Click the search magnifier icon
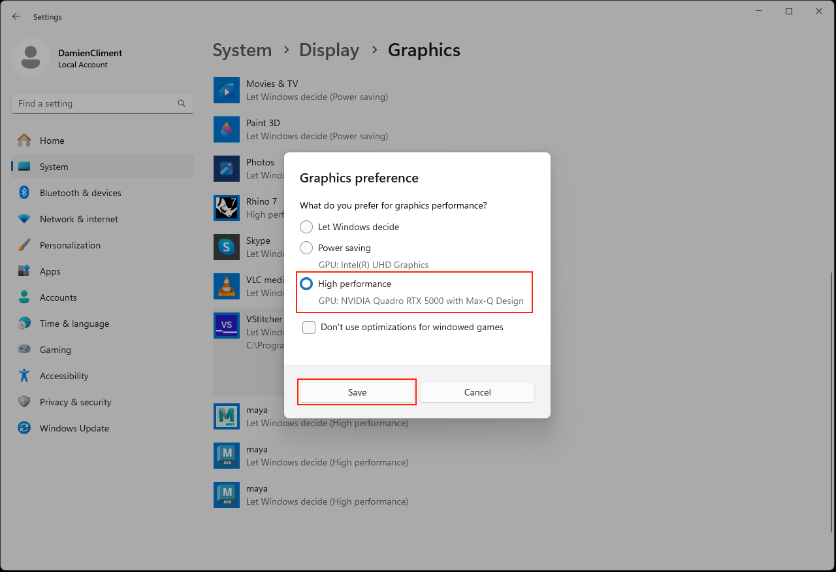This screenshot has width=836, height=572. click(x=182, y=103)
